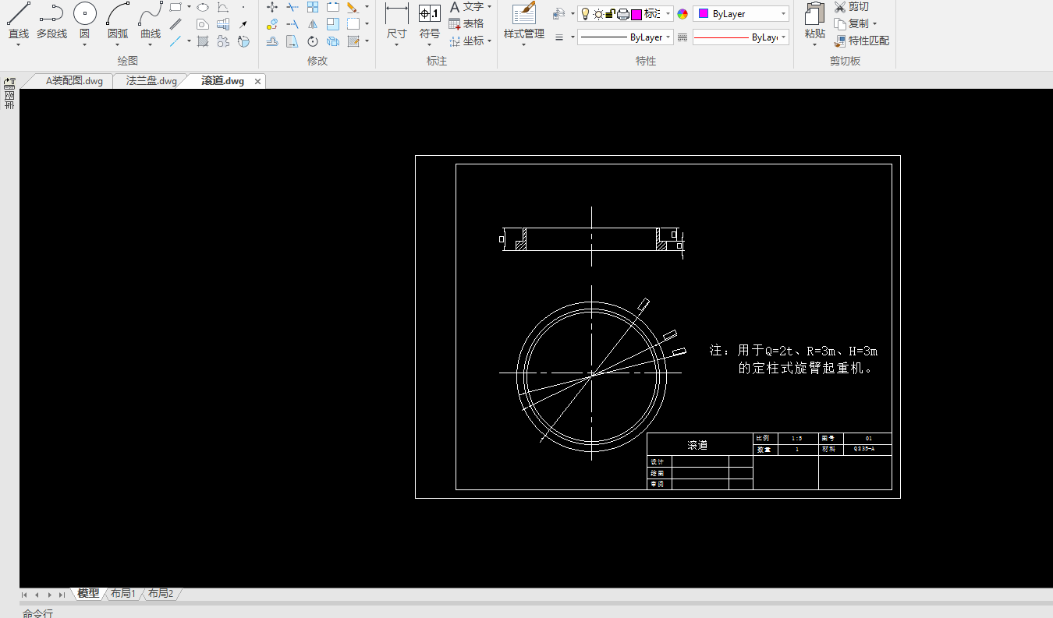Select the 多段线 (Polyline) tool

tap(51, 20)
